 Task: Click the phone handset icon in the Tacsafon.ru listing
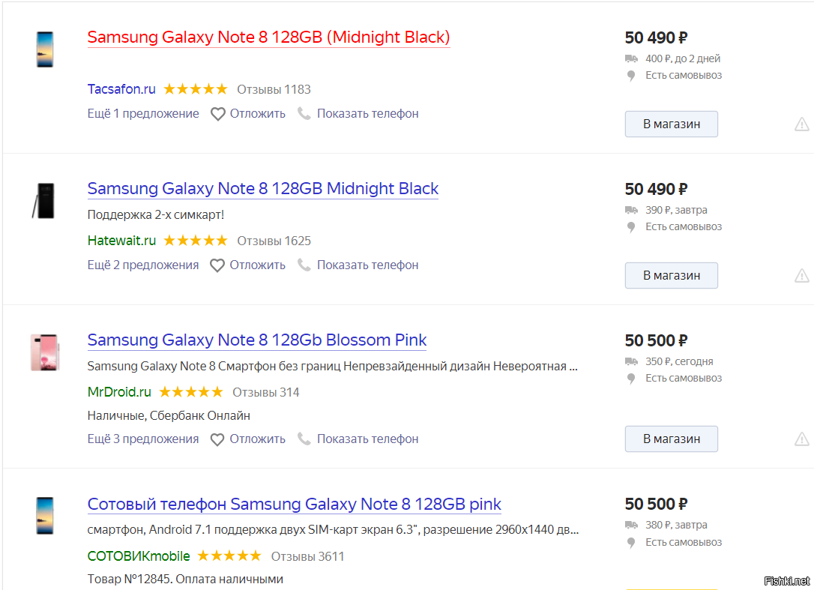304,114
